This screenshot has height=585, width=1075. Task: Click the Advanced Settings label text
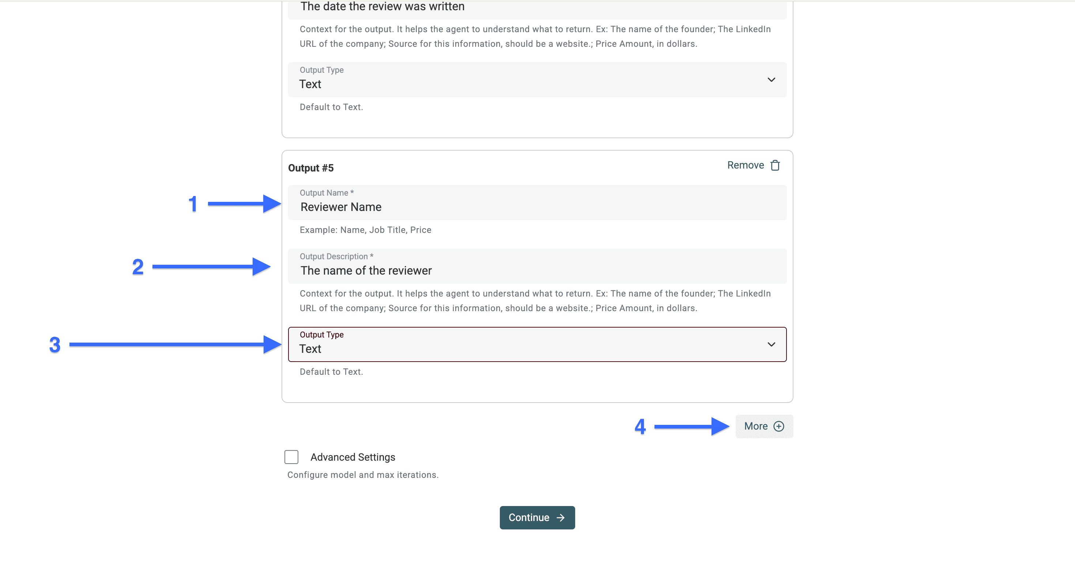pos(352,457)
